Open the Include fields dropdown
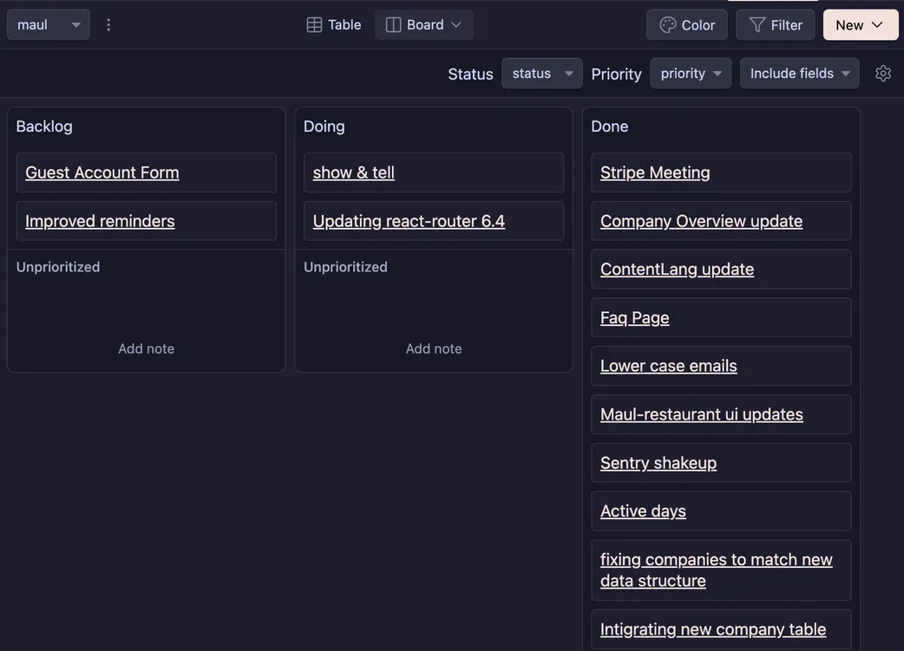 799,74
